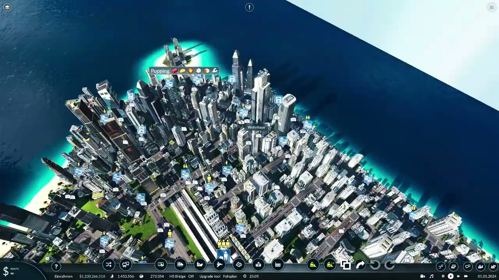Click the Einnahmen income value
Image resolution: width=499 pixels, height=280 pixels.
pyautogui.click(x=92, y=276)
